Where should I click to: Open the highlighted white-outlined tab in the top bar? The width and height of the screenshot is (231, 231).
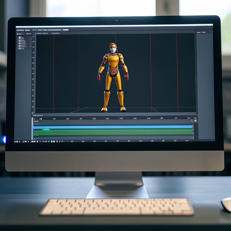(65, 30)
